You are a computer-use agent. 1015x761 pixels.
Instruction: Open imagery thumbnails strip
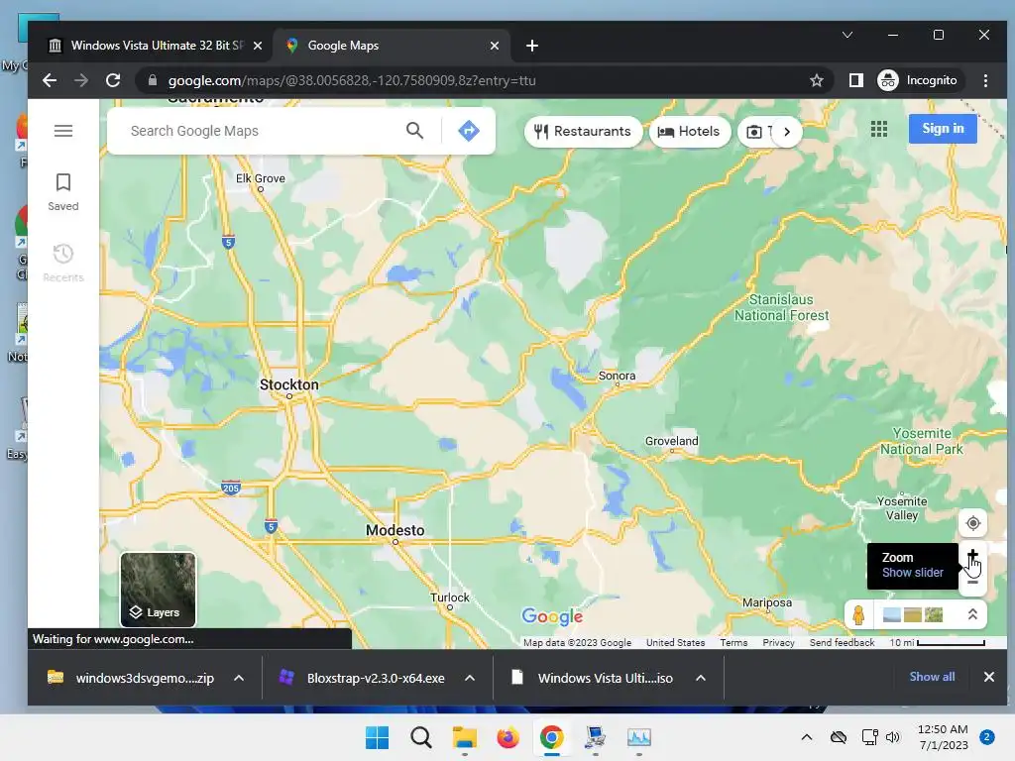click(x=913, y=614)
